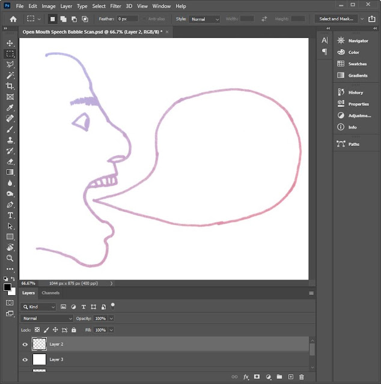Viewport: 381px width, 384px height.
Task: Click the foreground color swatch
Action: (7, 287)
